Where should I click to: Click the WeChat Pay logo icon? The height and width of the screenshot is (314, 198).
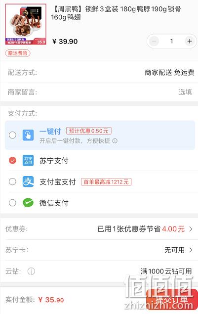point(28,203)
